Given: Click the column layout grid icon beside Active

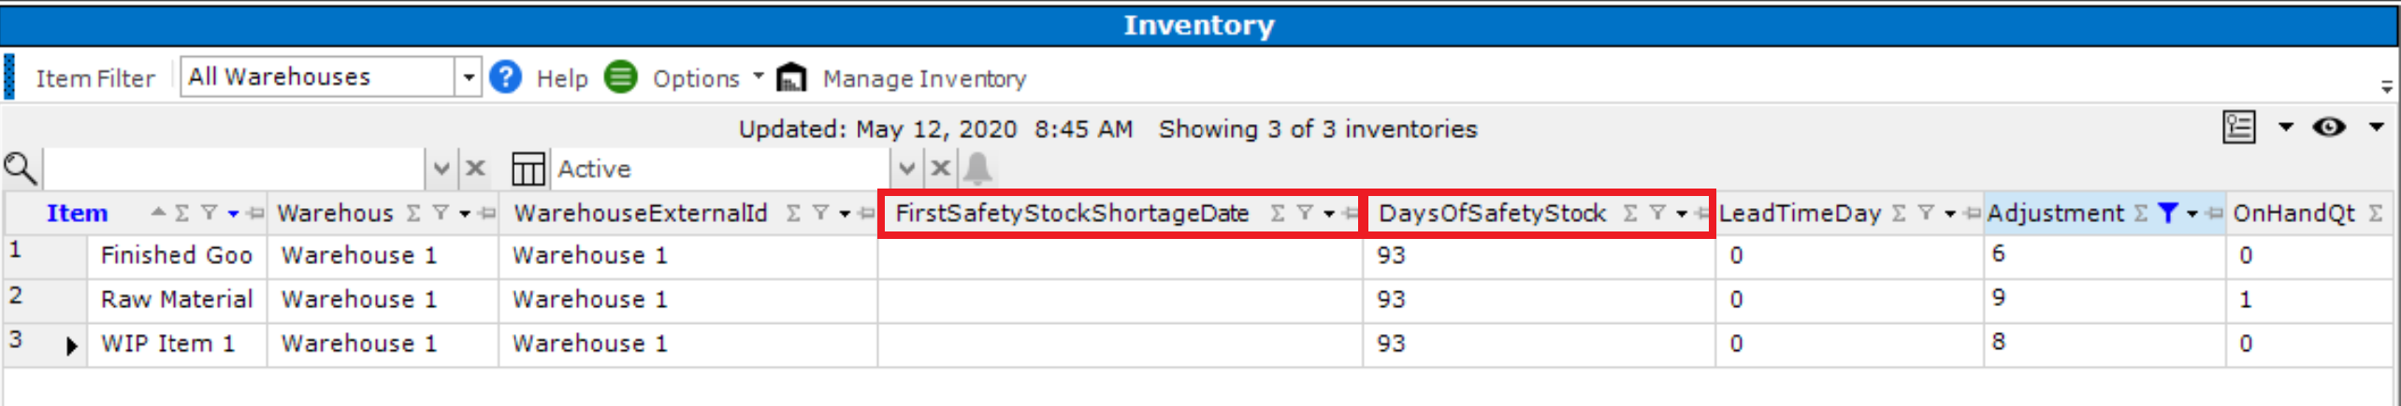Looking at the screenshot, I should click(x=528, y=169).
